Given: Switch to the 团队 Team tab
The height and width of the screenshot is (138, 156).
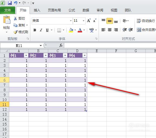Looking at the screenshot, I should point(128,10).
